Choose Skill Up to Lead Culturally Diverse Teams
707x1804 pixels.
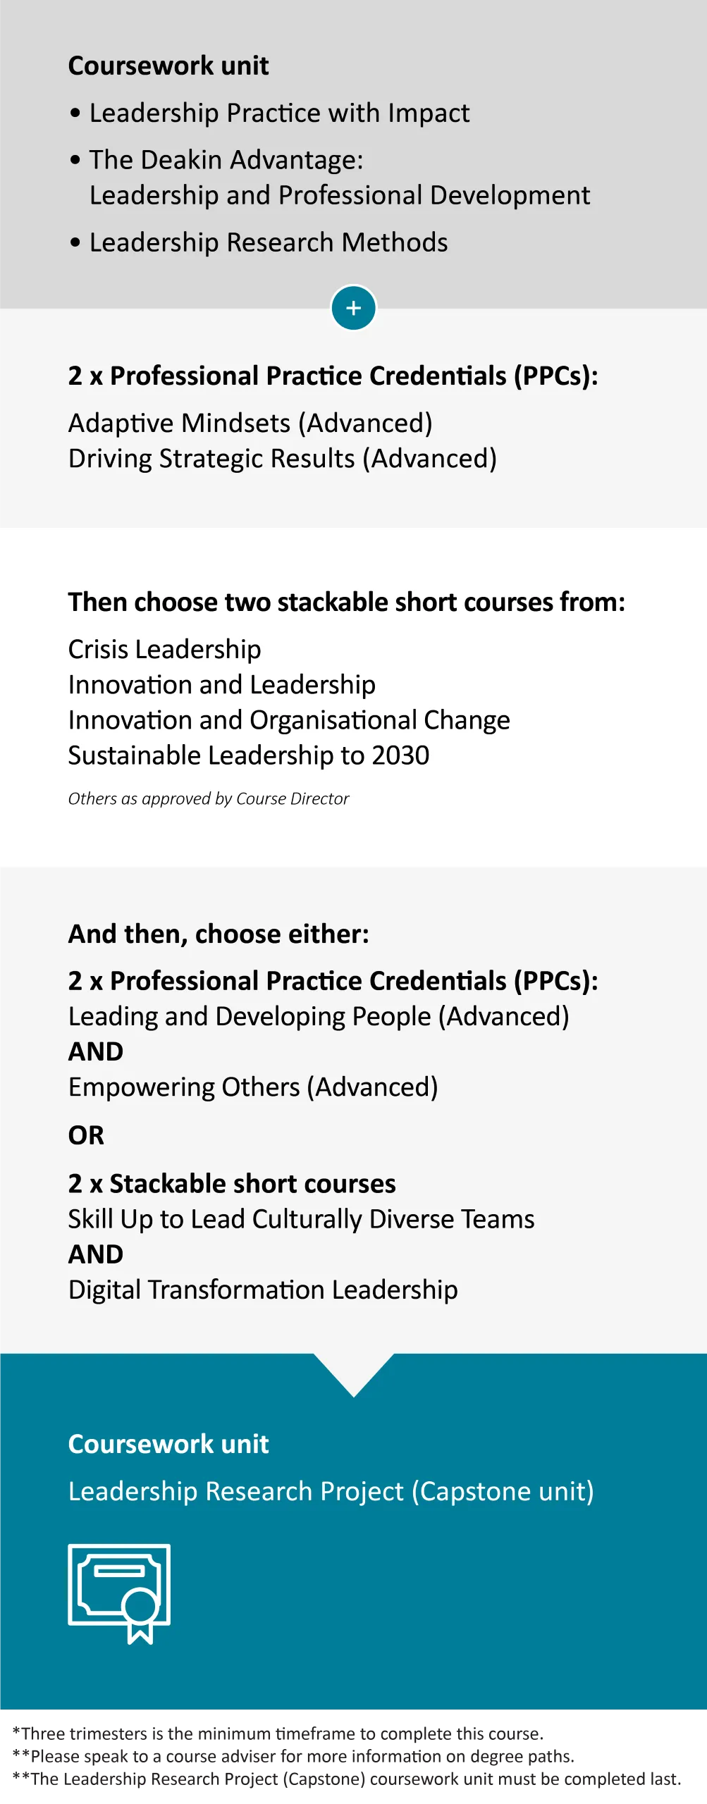click(x=301, y=1220)
